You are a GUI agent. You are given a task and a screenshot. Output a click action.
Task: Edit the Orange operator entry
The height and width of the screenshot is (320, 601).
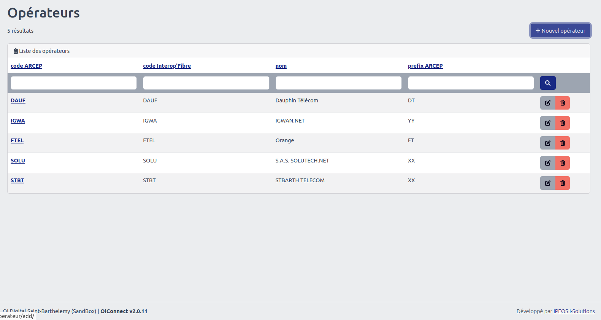[547, 143]
